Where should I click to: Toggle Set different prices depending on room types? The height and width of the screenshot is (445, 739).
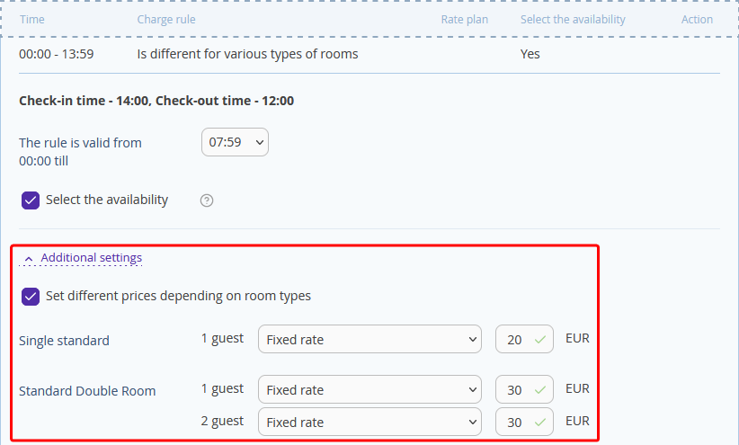(x=31, y=297)
